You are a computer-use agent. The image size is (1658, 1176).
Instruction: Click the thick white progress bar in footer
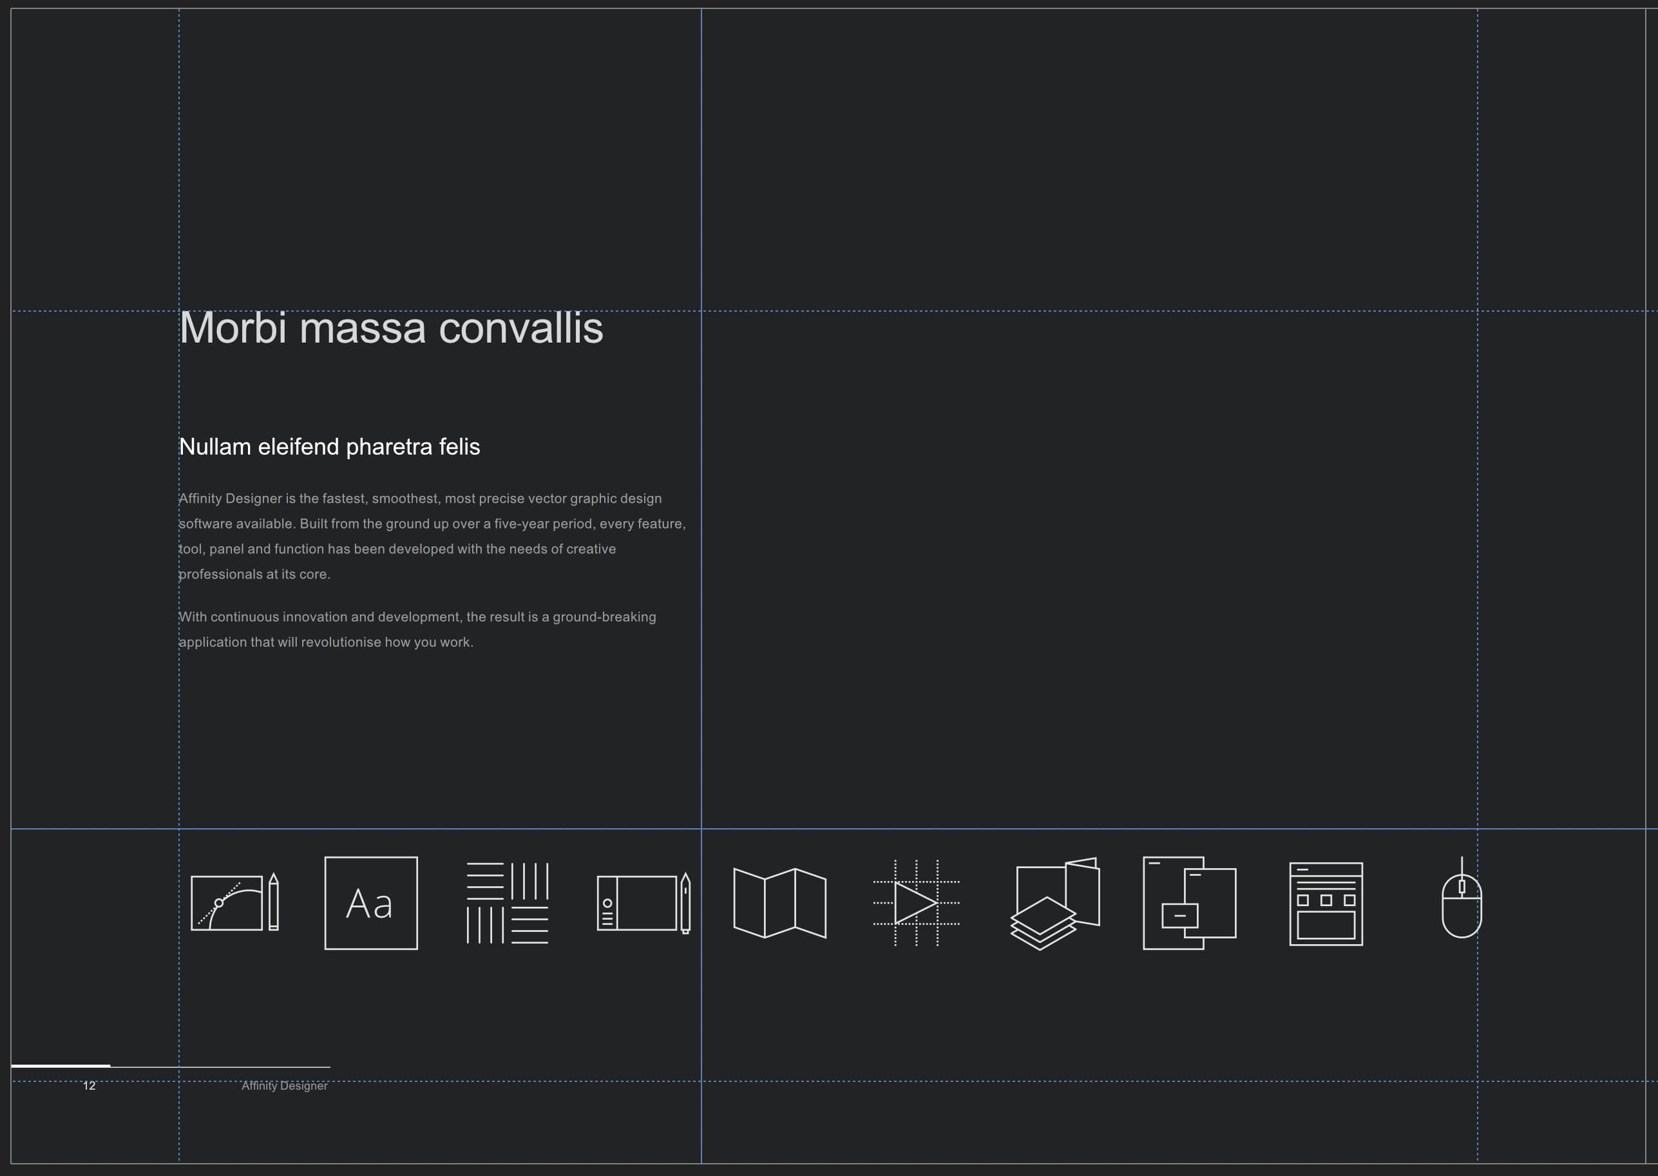point(61,1066)
